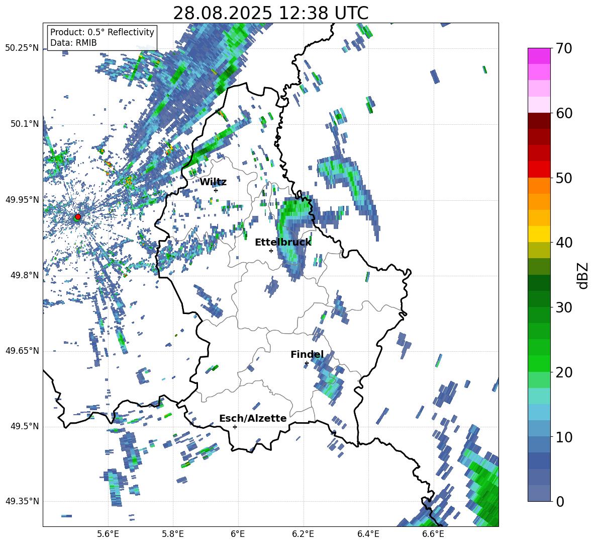Click the latitude label 49.8°N
Viewport: 595px width, 544px height.
25,275
